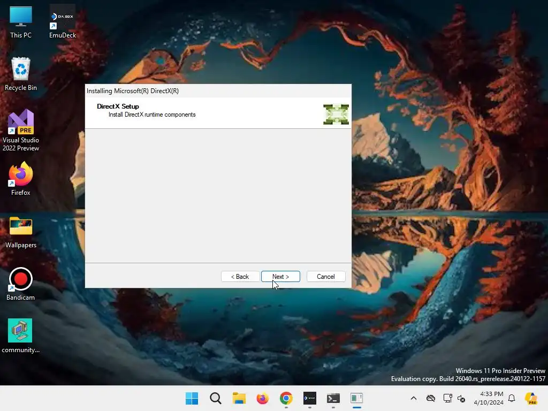This screenshot has width=548, height=411.
Task: Click the cloud sync off tray icon
Action: click(431, 398)
